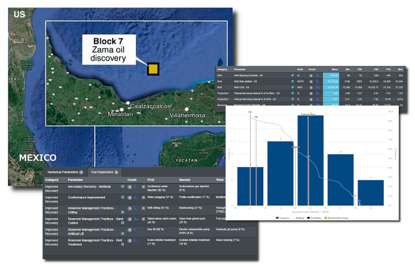The image size is (415, 267).
Task: Select 'Infill drilling (61 %)' cell
Action: click(x=158, y=208)
